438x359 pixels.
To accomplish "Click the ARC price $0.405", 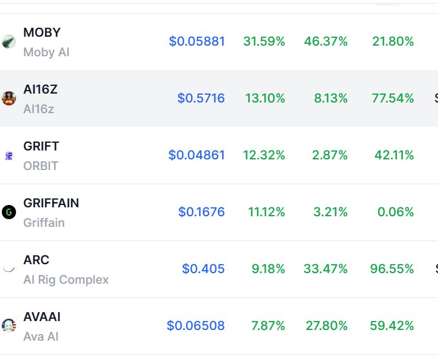I will pos(204,269).
